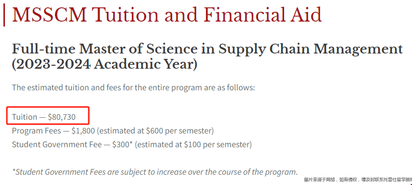
Task: Click the red highlight box around Tuition
Action: (48, 115)
